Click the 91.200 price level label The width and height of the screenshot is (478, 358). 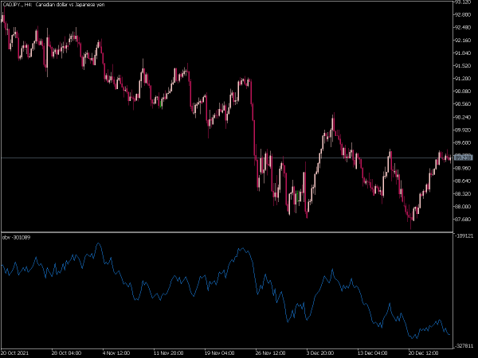coord(464,79)
